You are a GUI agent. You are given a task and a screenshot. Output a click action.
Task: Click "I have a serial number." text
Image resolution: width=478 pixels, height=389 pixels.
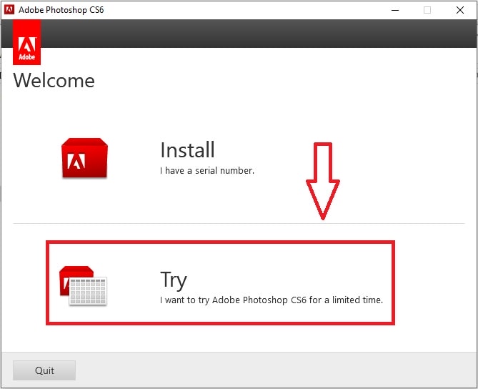click(207, 171)
